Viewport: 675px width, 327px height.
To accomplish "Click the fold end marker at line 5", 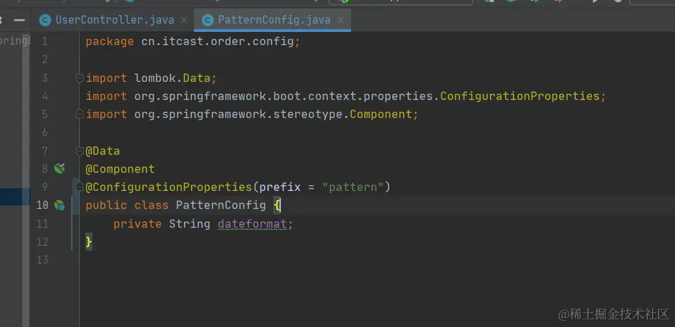I will tap(79, 115).
